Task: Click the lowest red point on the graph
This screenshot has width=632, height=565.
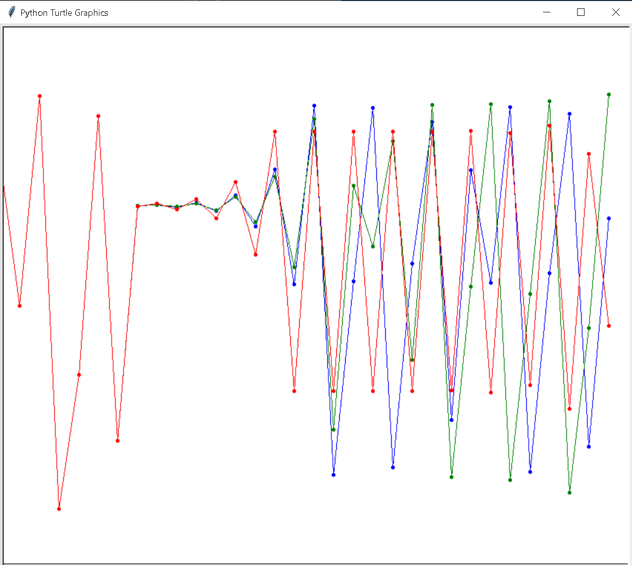Action: point(59,509)
